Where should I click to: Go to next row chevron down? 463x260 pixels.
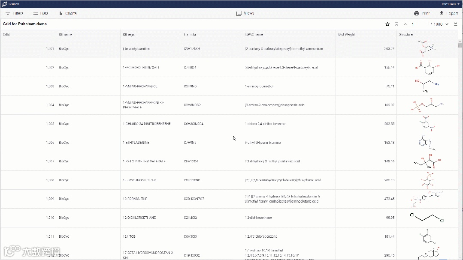click(447, 24)
